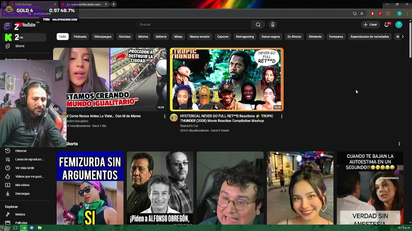The height and width of the screenshot is (231, 412).
Task: Click the install app icon in address bar
Action: (x=355, y=13)
